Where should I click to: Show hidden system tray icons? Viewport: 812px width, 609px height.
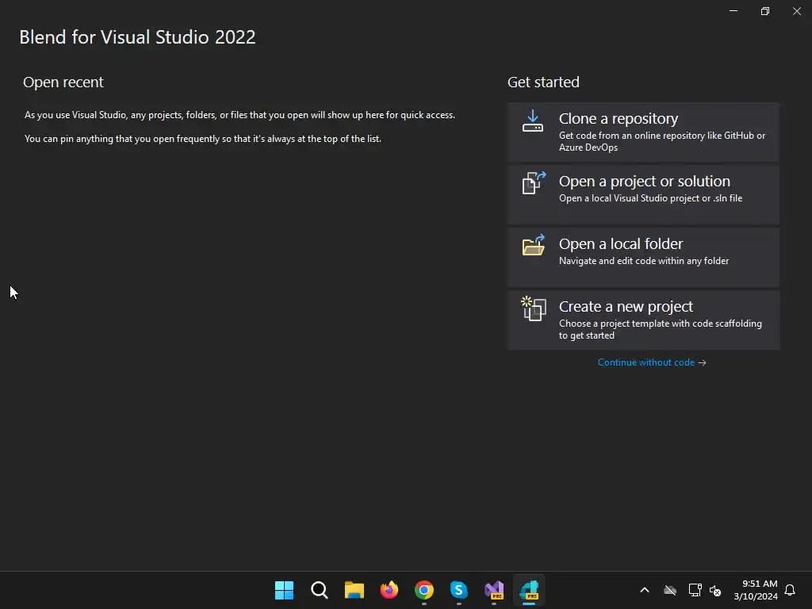[645, 590]
